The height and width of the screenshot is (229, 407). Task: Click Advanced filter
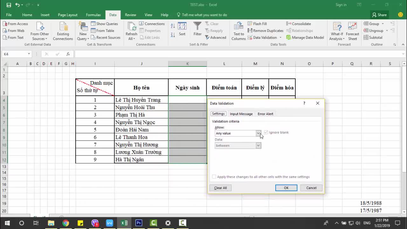click(x=216, y=38)
